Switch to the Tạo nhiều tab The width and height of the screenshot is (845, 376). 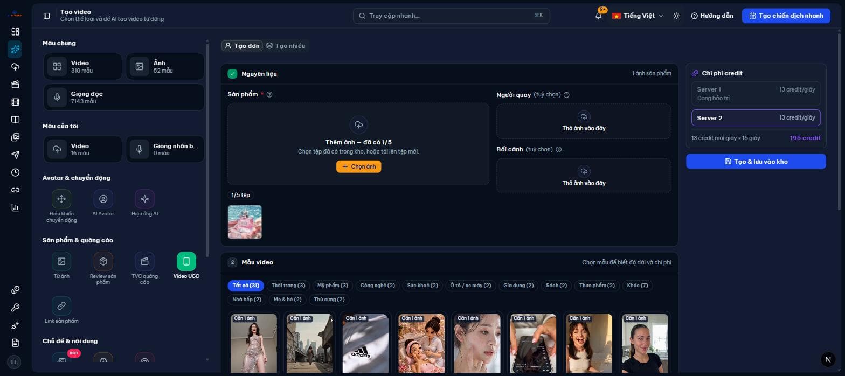pos(286,46)
